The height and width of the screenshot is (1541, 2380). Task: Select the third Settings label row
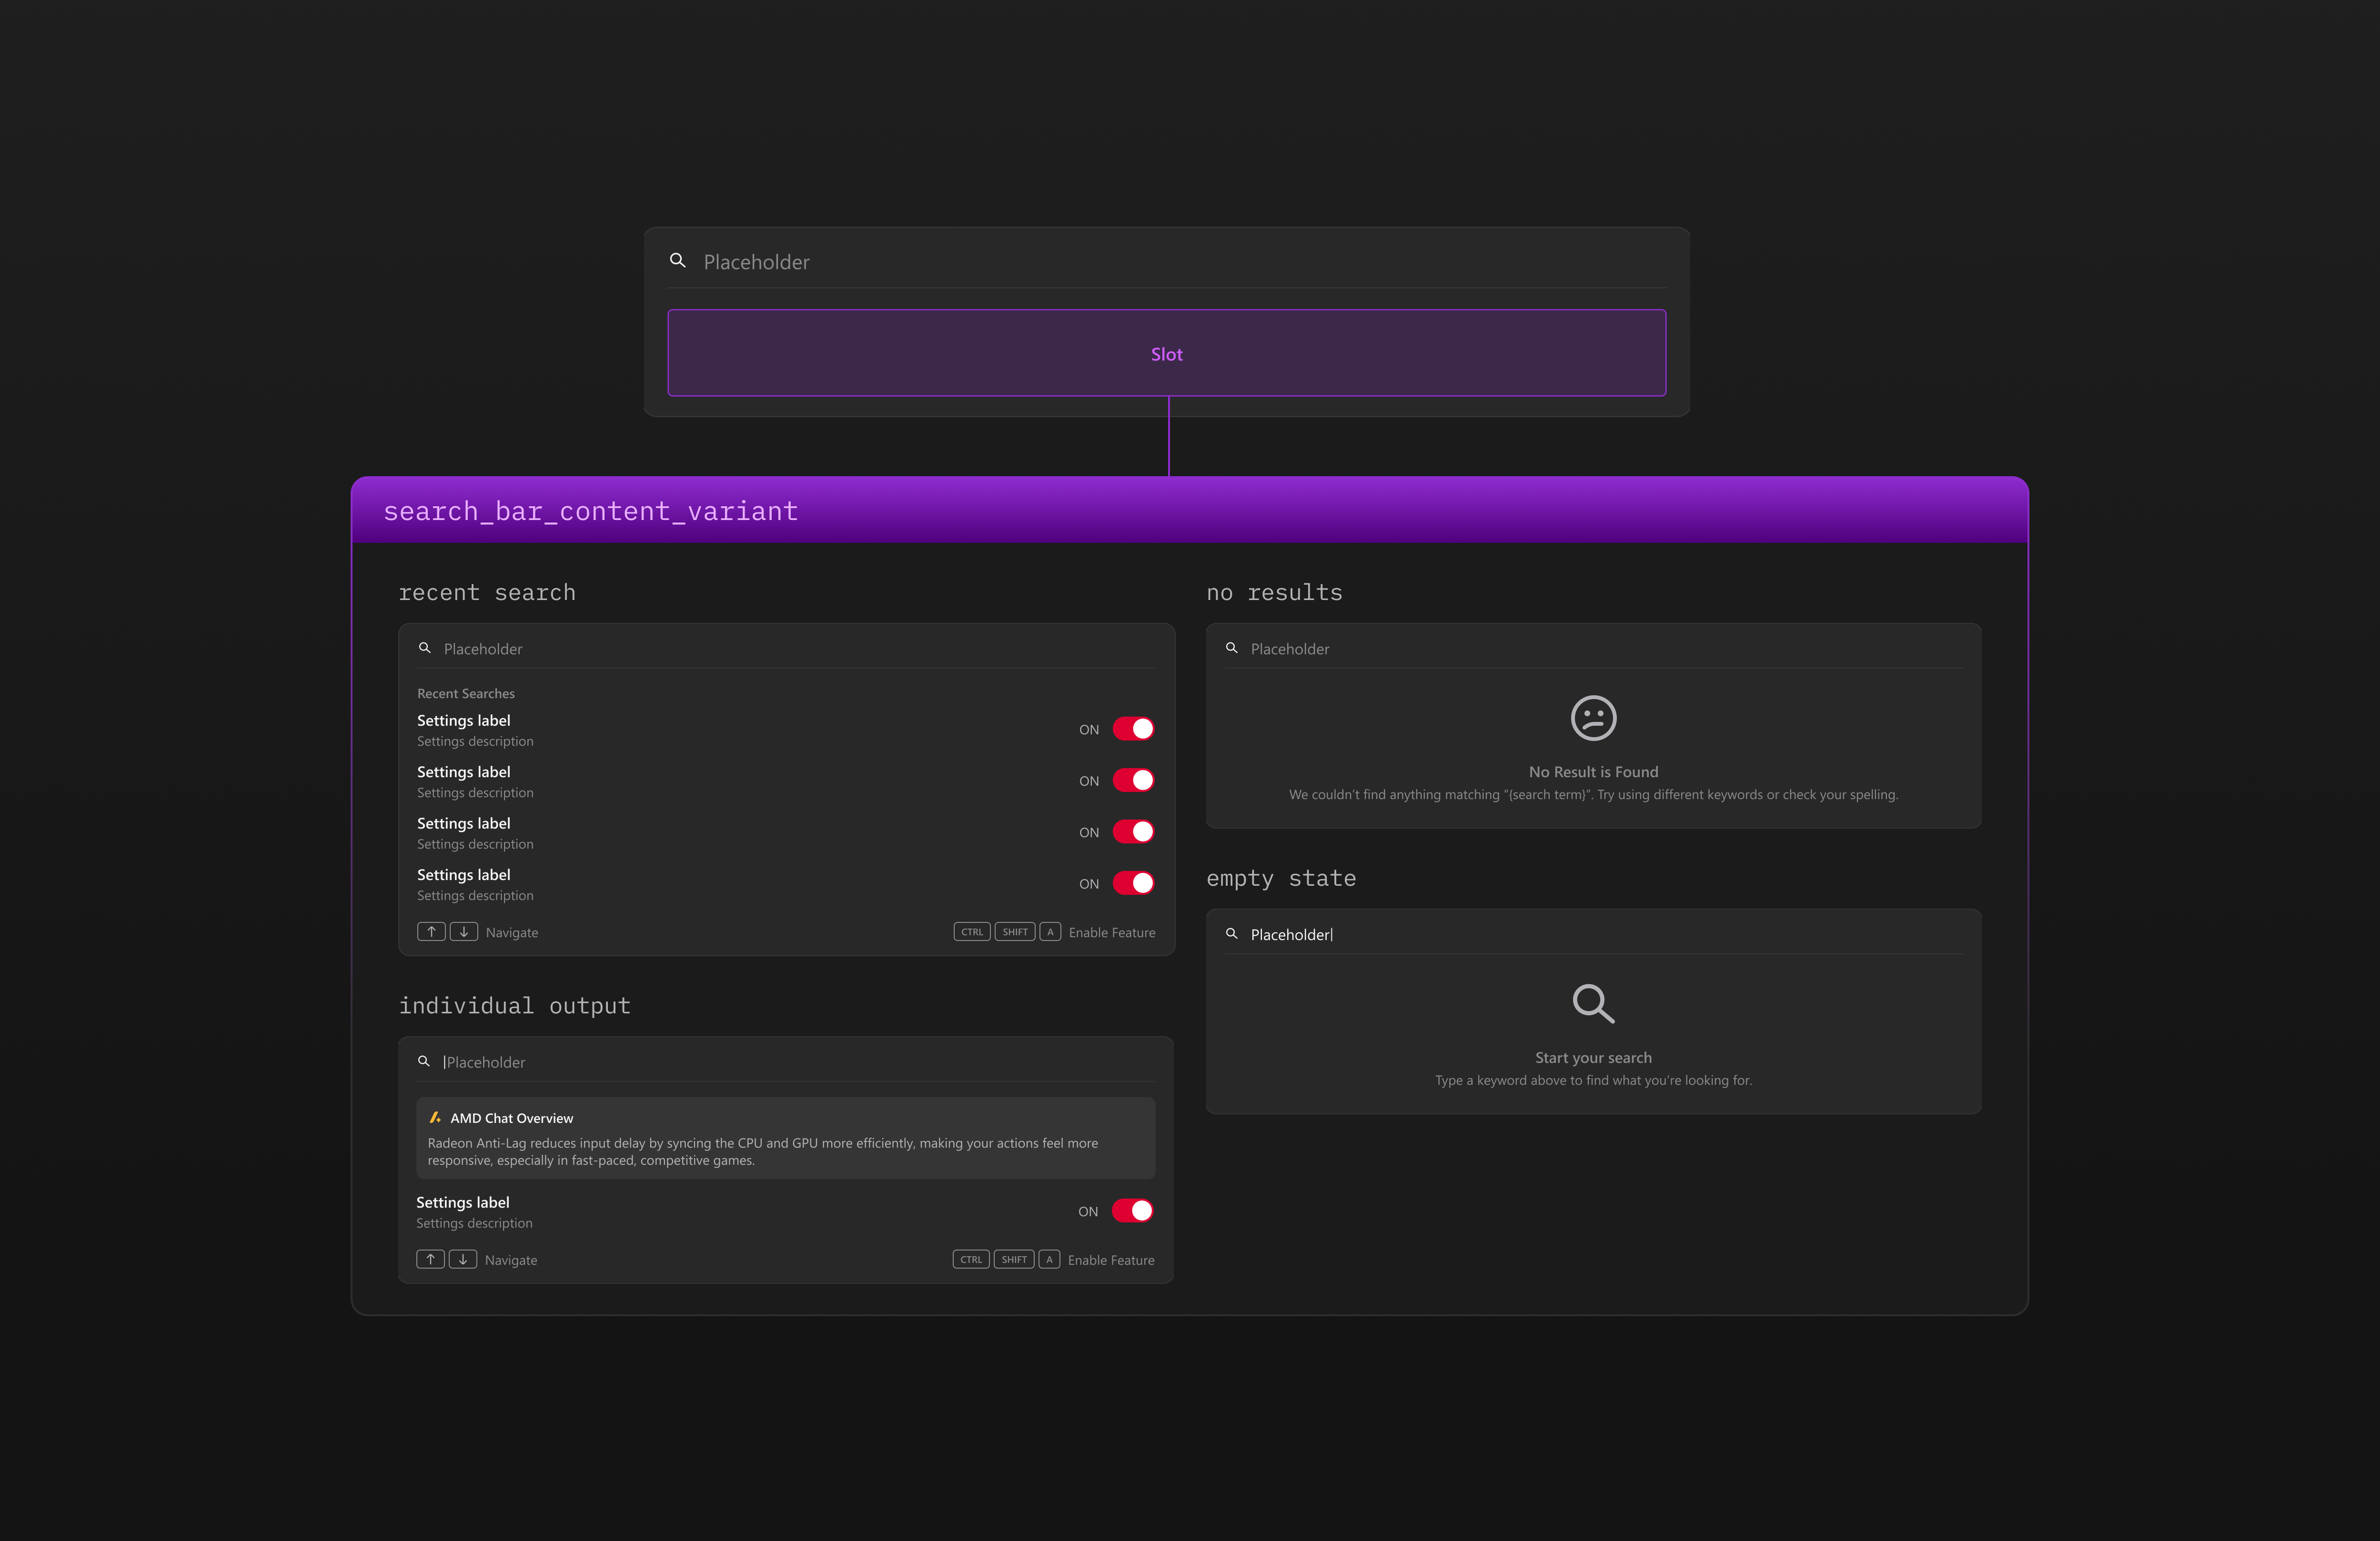[x=700, y=832]
